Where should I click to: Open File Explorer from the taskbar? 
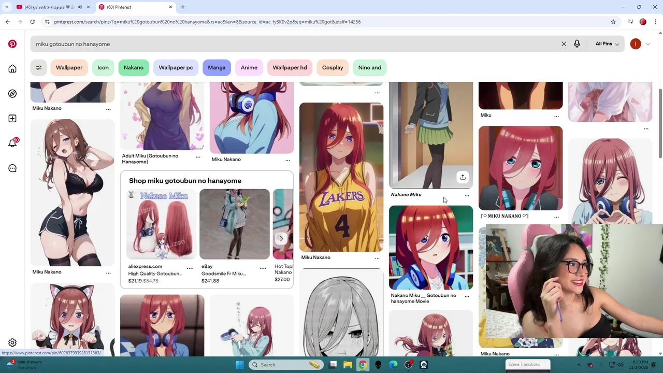click(348, 365)
